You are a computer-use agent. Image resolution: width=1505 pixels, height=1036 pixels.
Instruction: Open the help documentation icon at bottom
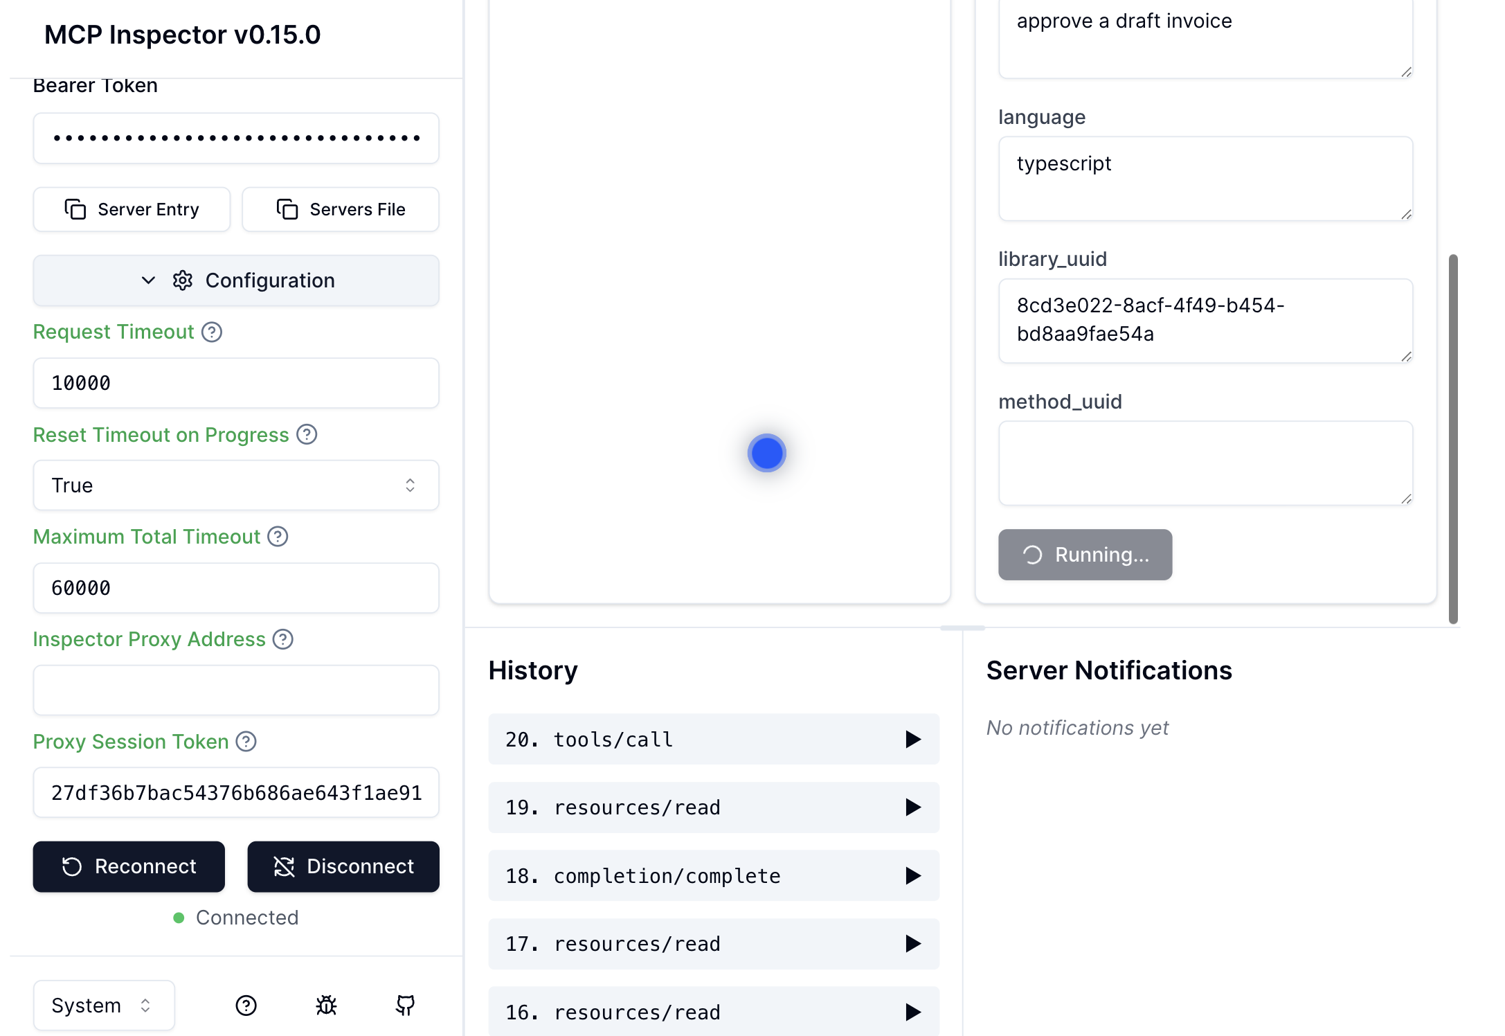[x=246, y=1006]
